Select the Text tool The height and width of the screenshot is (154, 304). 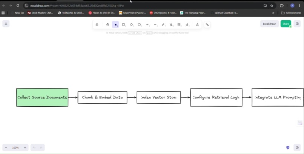[x=171, y=24]
